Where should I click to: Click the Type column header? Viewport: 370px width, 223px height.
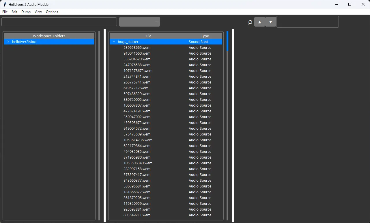[x=205, y=36]
